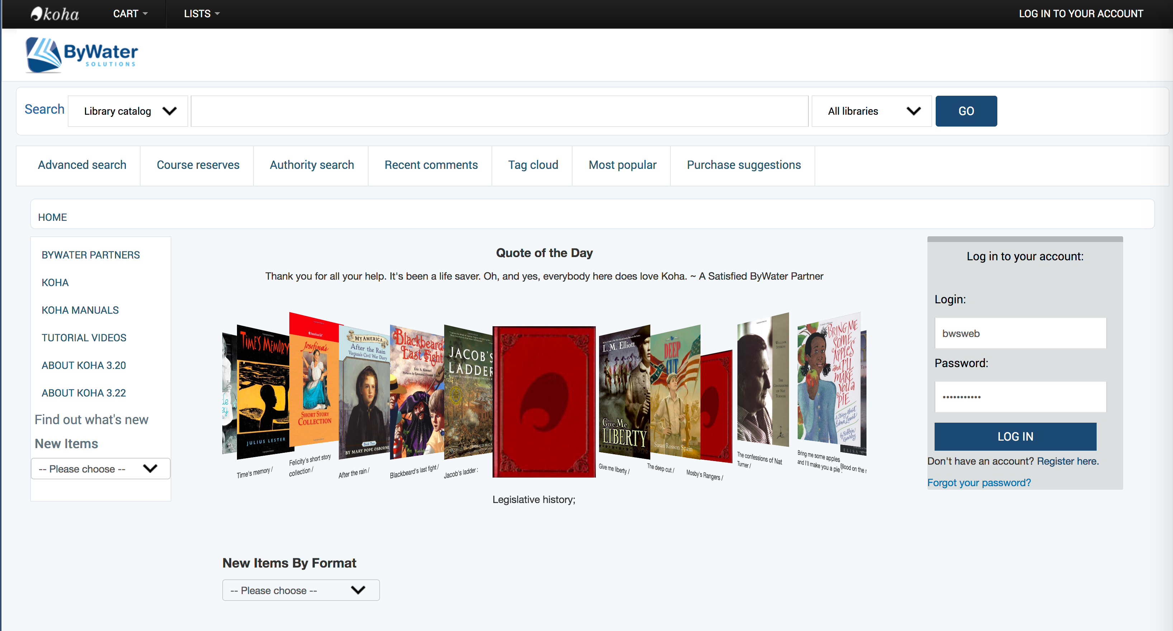This screenshot has width=1173, height=631.
Task: Open Purchase suggestions
Action: [x=743, y=165]
